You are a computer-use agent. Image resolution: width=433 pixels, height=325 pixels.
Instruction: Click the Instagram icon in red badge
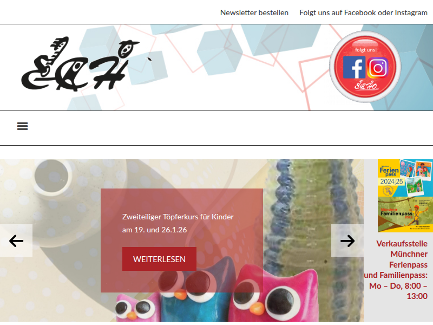[x=377, y=68]
